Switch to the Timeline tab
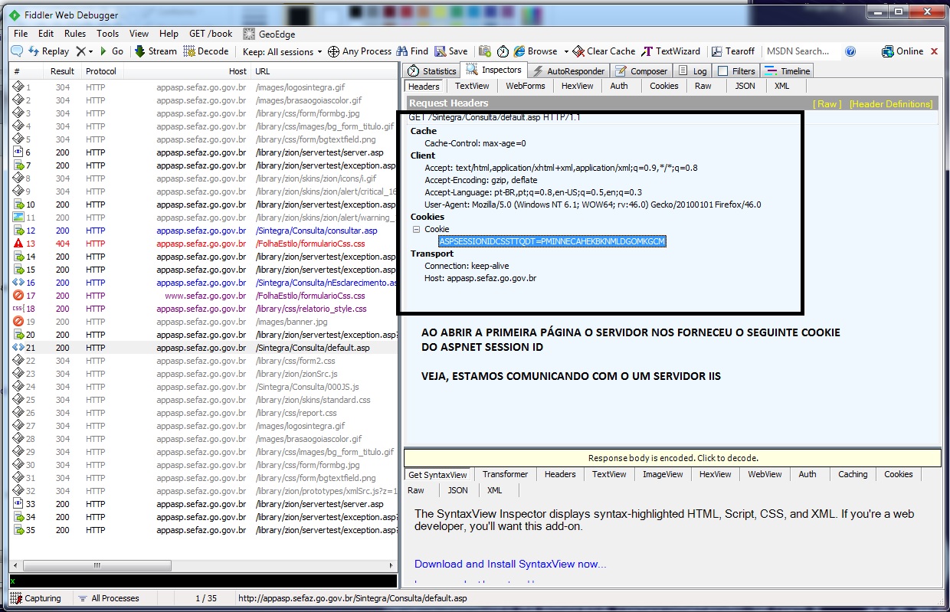This screenshot has width=950, height=612. tap(787, 71)
